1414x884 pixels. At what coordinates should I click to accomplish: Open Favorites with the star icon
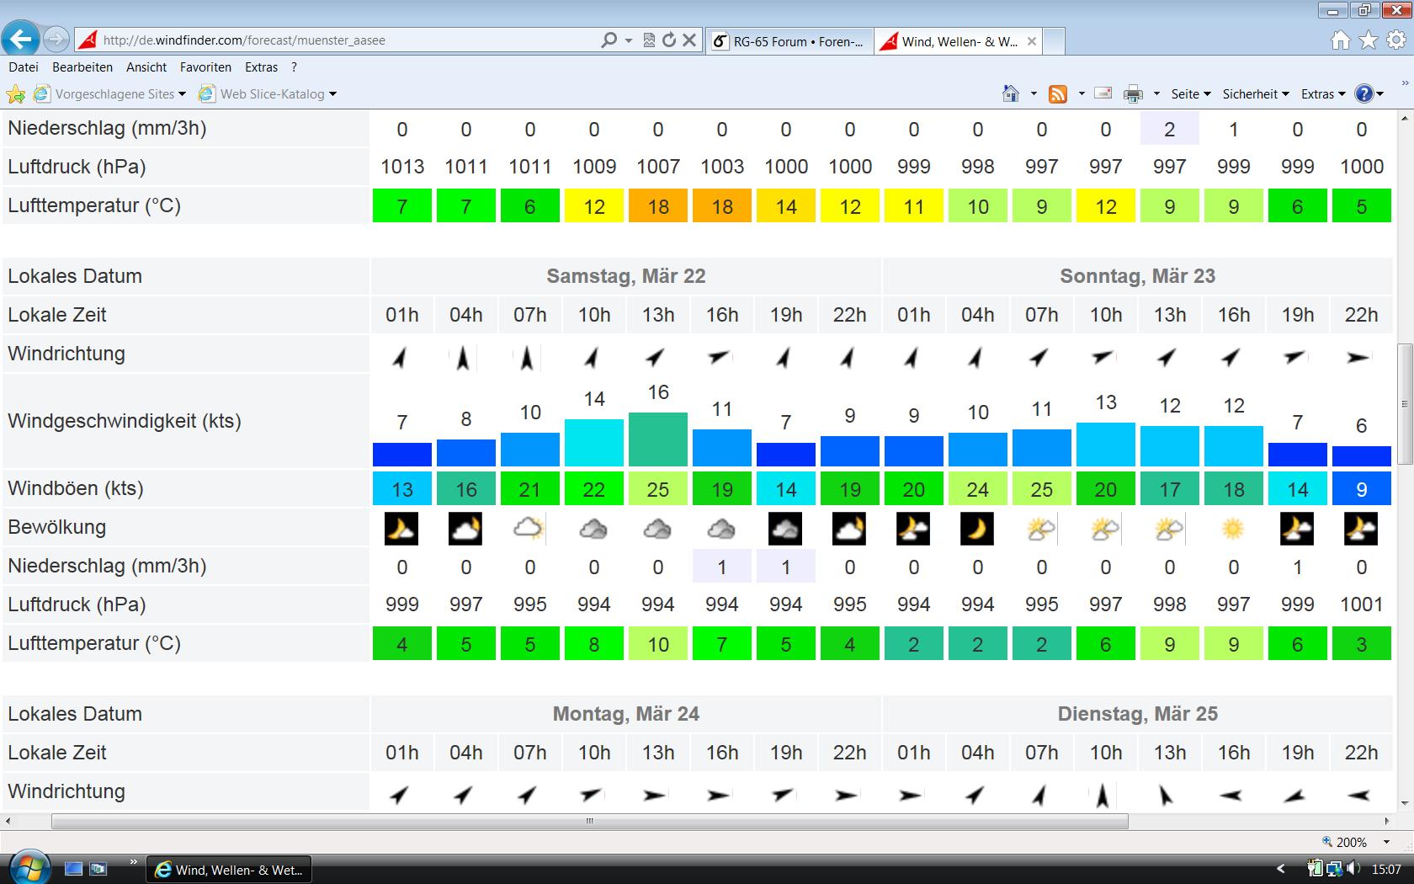click(x=1369, y=40)
